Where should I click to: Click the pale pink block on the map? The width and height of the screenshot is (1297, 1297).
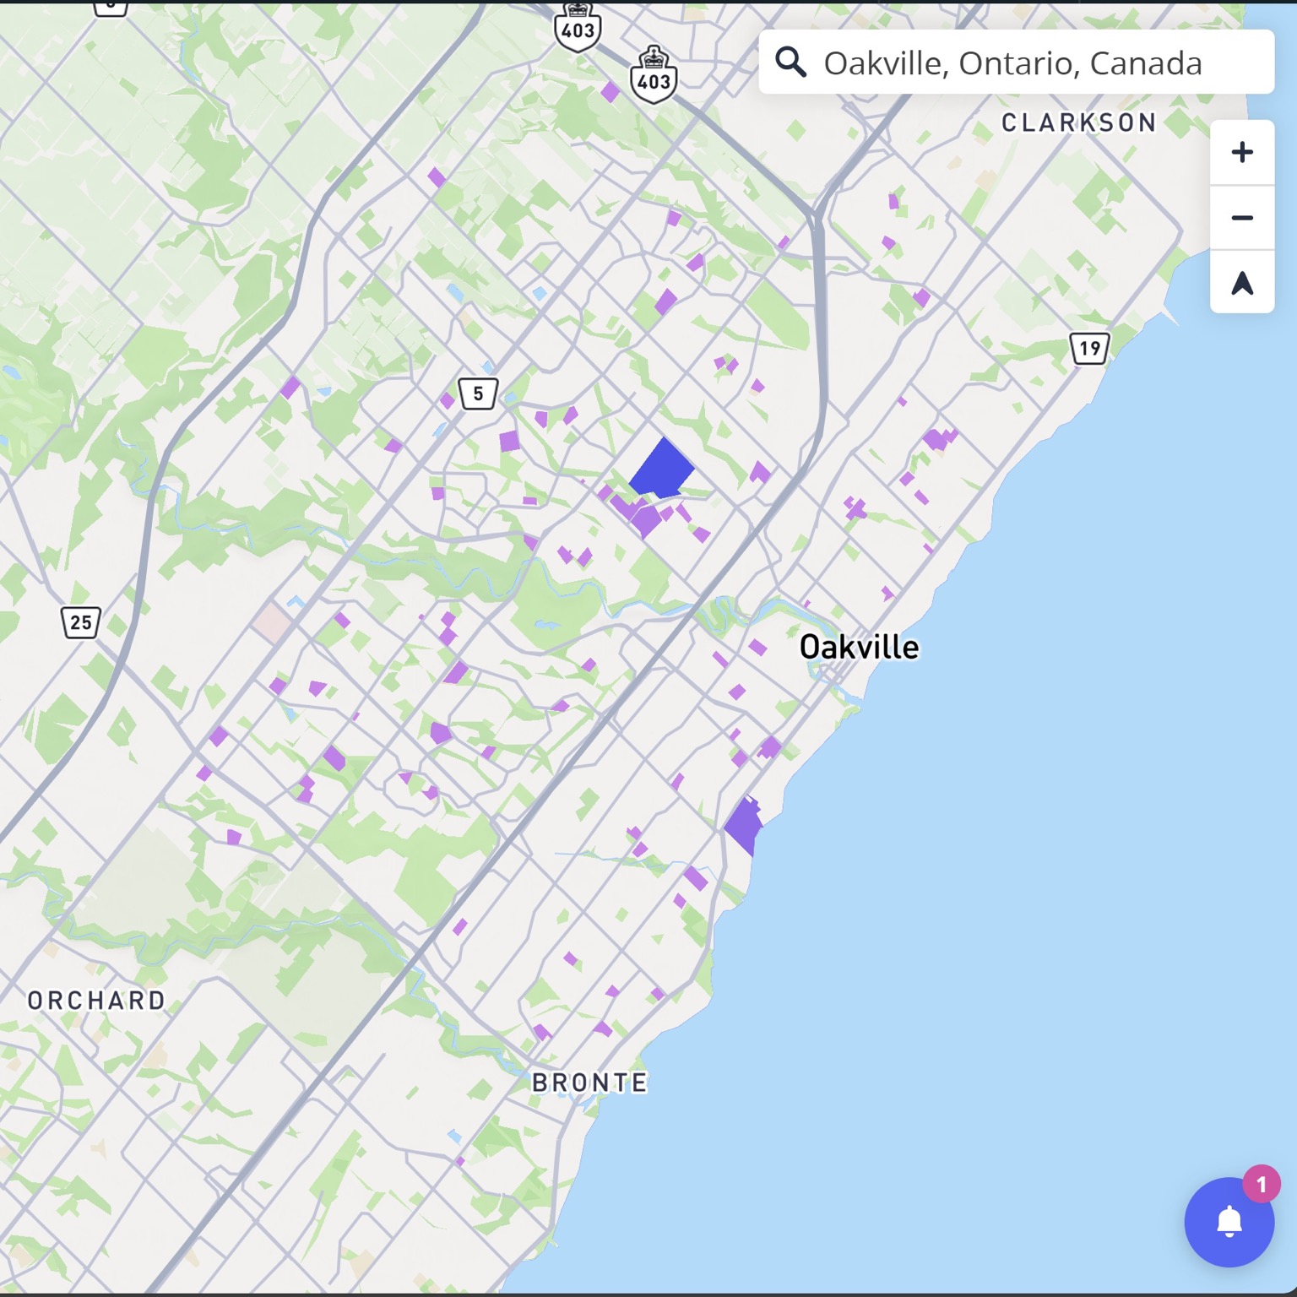pyautogui.click(x=272, y=622)
